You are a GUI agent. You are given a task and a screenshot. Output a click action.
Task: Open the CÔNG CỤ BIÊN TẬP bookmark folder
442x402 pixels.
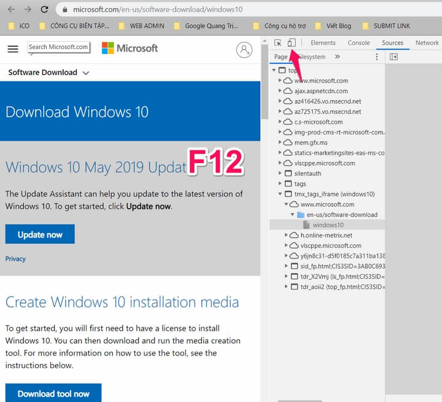click(x=74, y=26)
